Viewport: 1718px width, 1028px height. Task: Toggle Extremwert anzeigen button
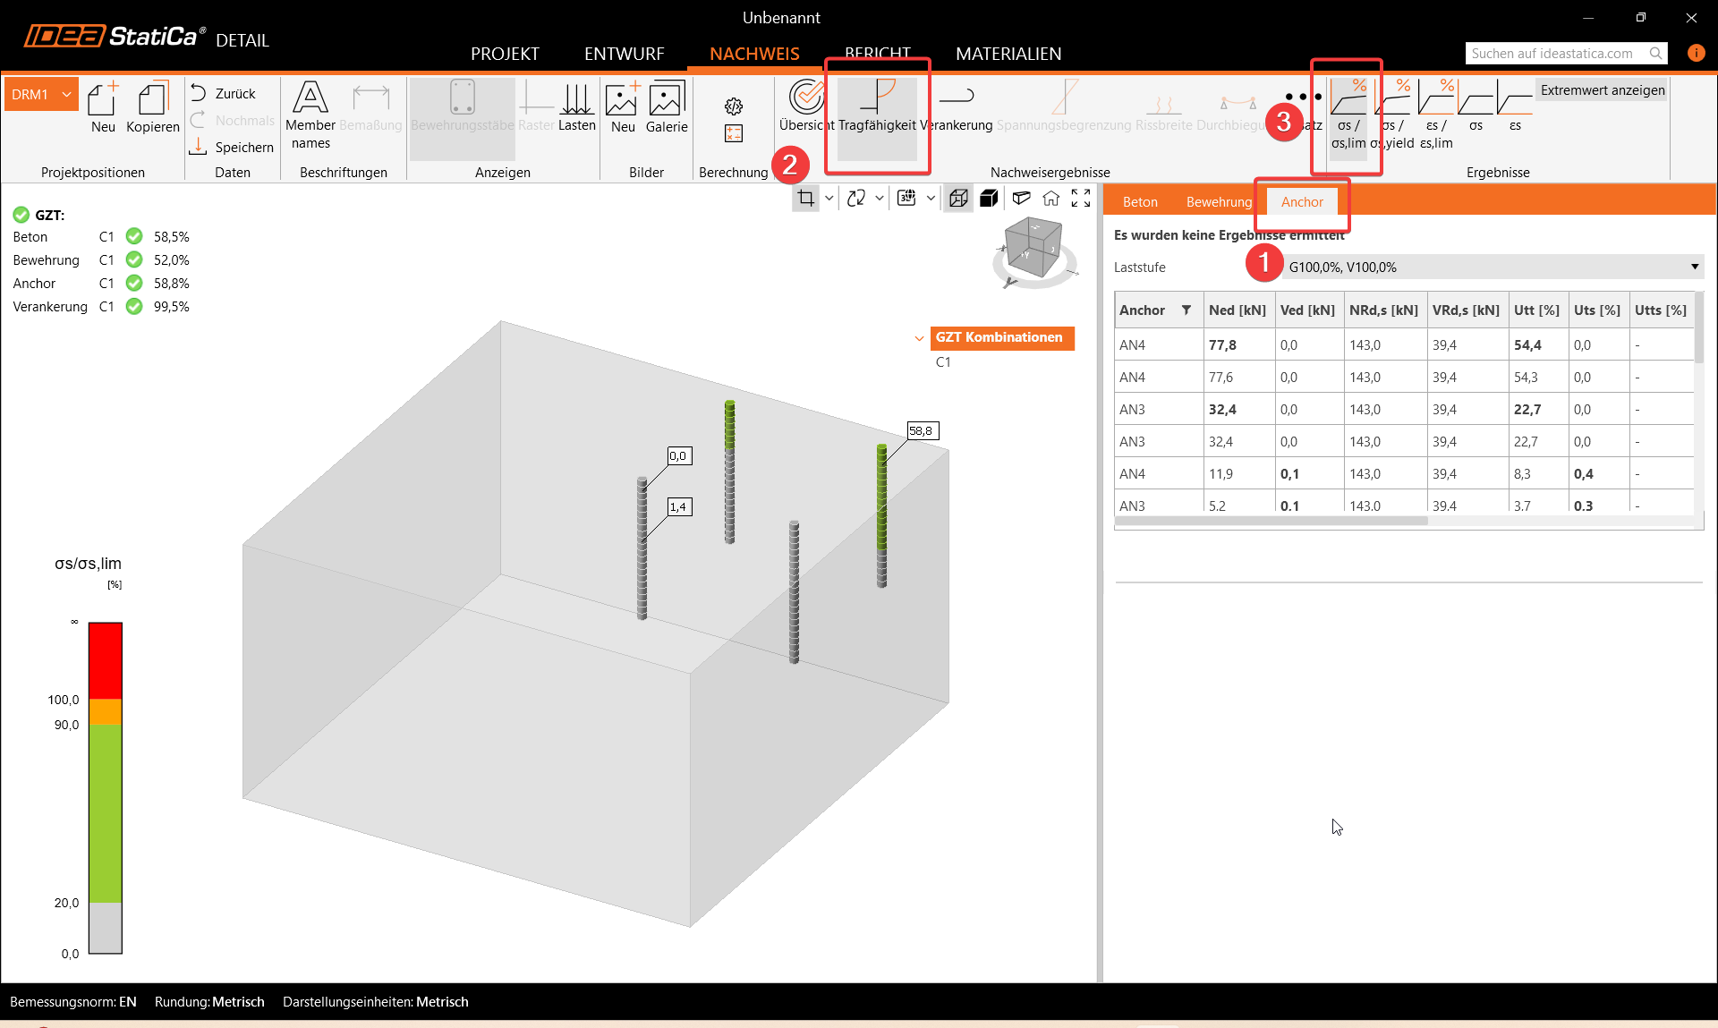pyautogui.click(x=1602, y=90)
